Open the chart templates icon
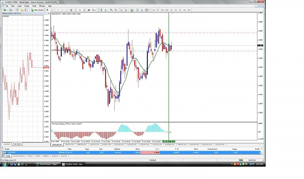 (146, 10)
